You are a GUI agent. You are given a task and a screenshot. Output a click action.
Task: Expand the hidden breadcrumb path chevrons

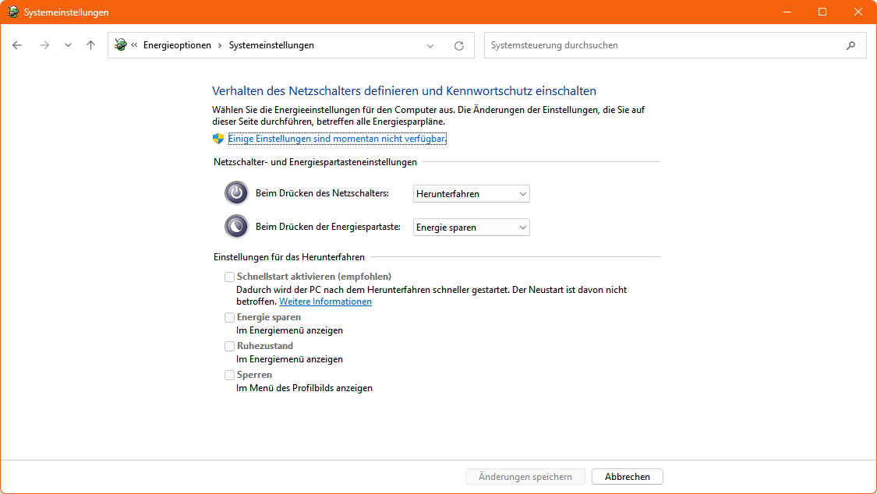tap(134, 44)
